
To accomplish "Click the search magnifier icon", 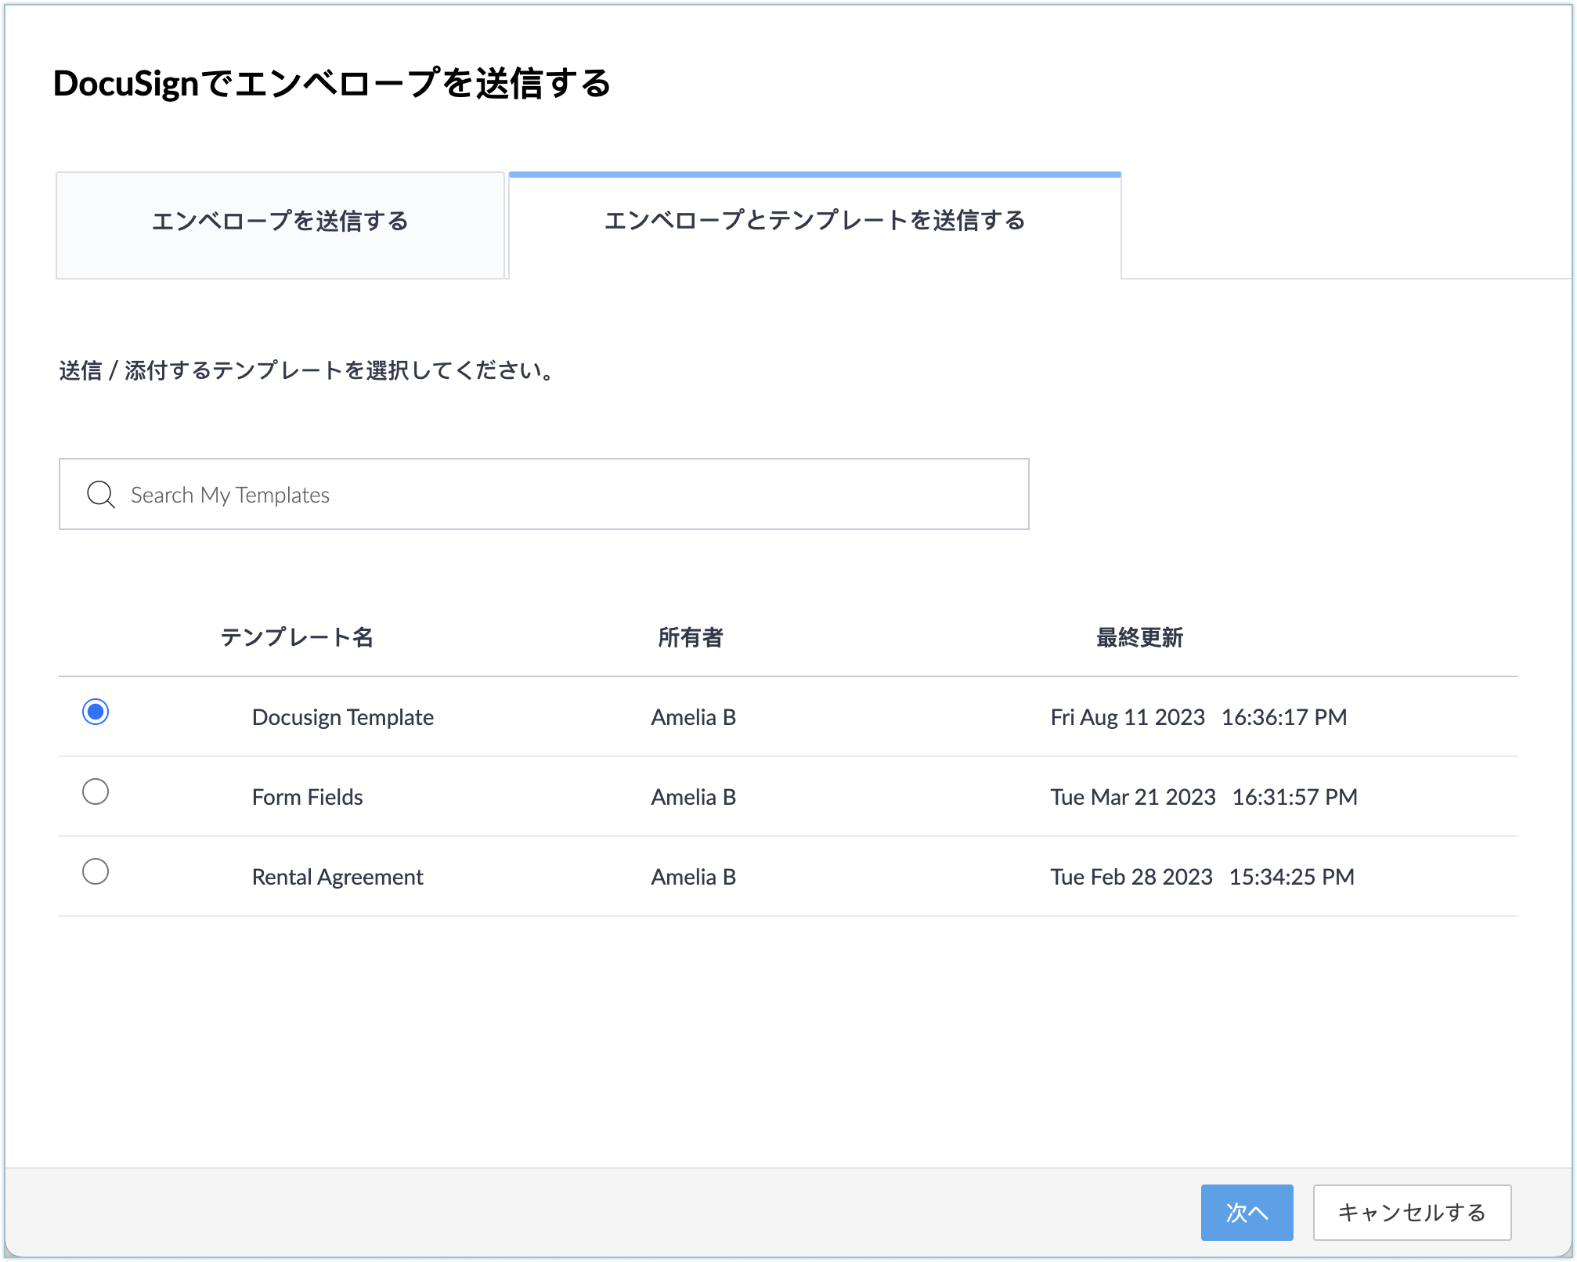I will coord(100,495).
